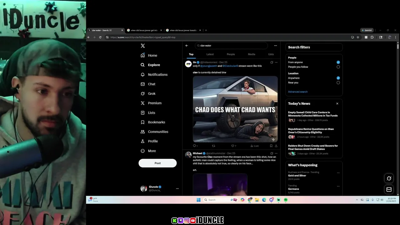400x225 pixels.
Task: Select the 'From anyone' people filter
Action: (338, 62)
